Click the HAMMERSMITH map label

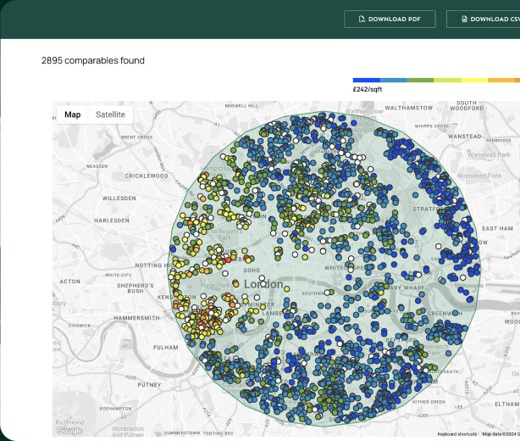137,318
